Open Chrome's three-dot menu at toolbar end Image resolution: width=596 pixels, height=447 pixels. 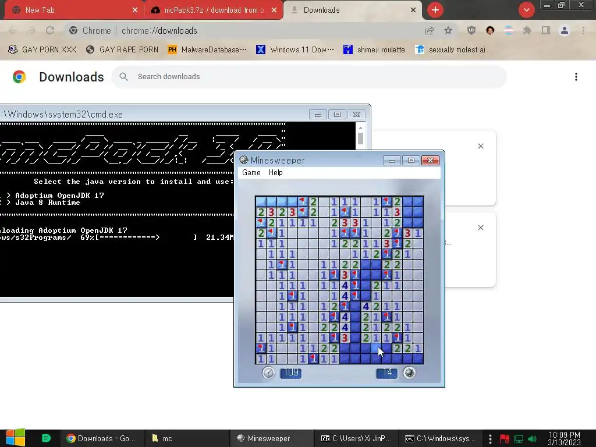583,30
